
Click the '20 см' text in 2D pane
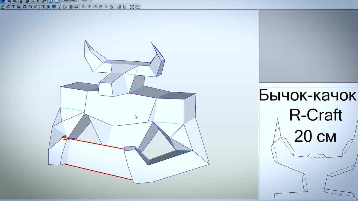pos(315,137)
